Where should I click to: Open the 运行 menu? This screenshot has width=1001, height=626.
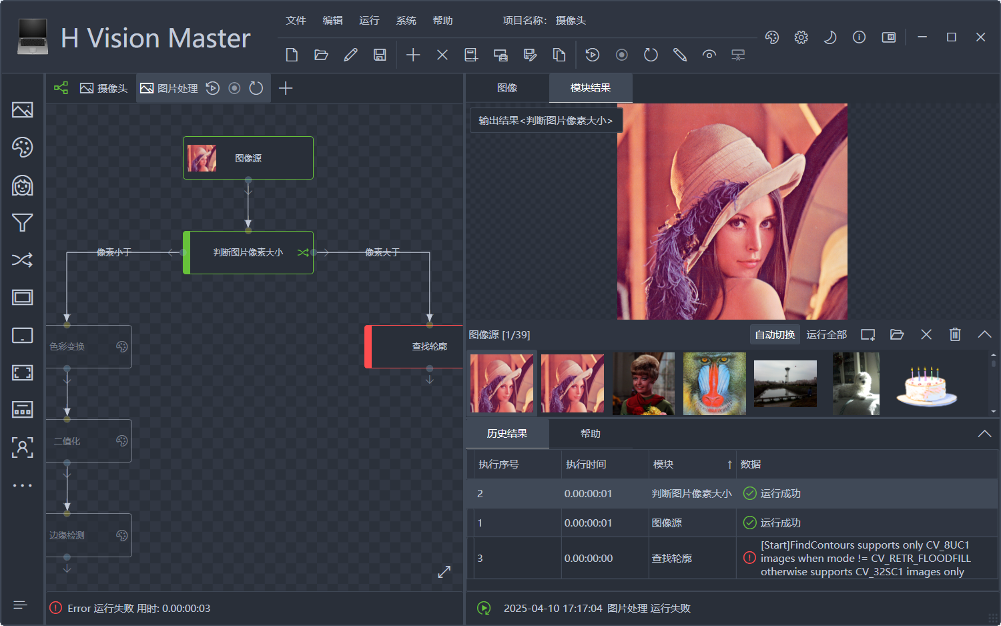click(x=369, y=20)
